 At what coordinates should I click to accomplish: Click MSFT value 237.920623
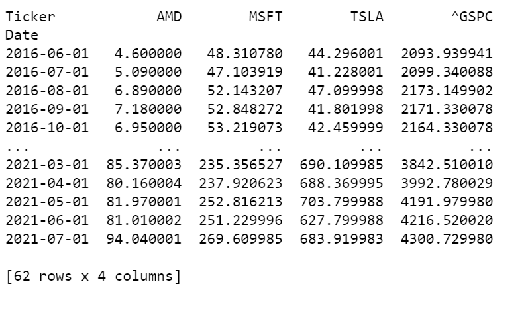[x=240, y=183]
